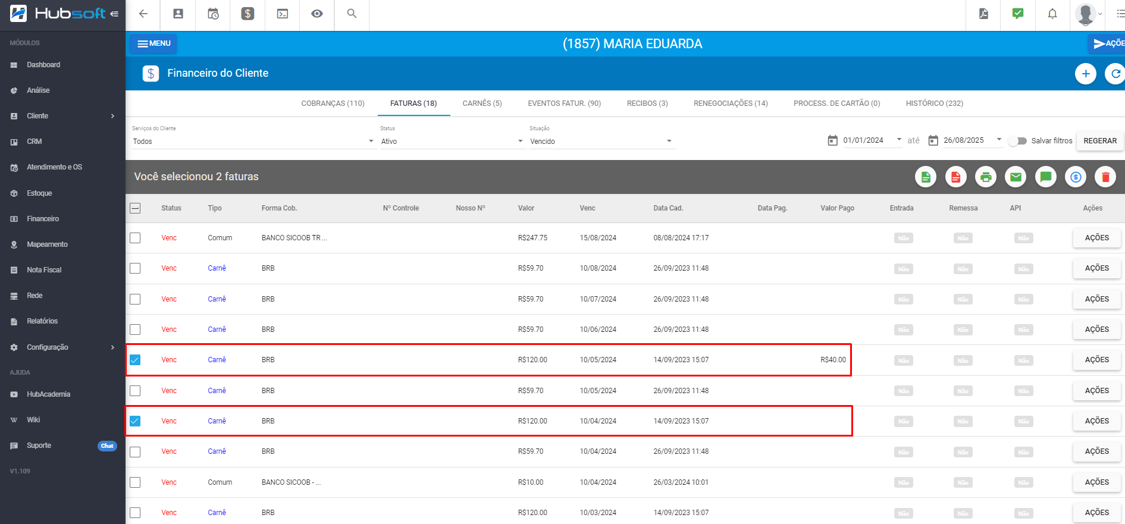Open the green check message icon

pos(1018,14)
